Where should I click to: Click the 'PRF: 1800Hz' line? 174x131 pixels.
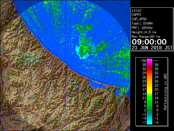click(142, 28)
